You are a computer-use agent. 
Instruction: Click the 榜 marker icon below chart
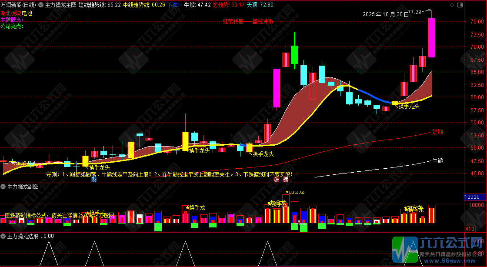coord(285,179)
